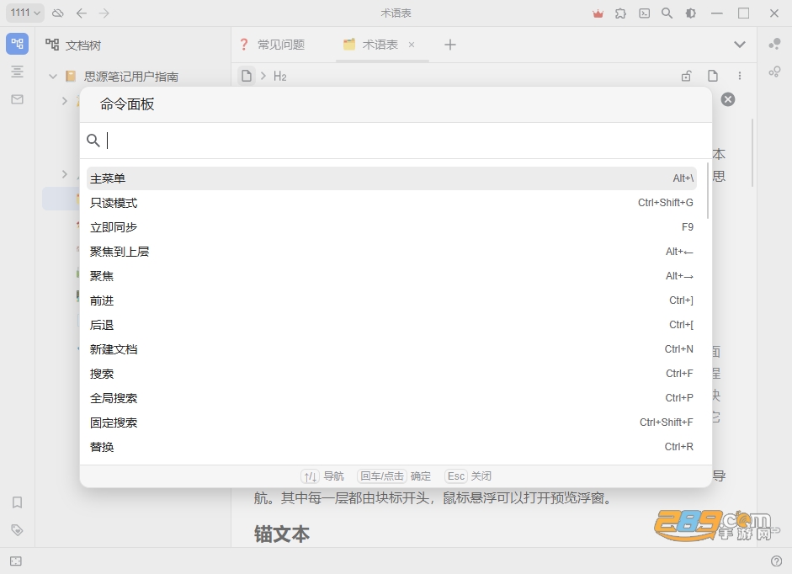Select the 聚焦到上层 command

click(391, 252)
